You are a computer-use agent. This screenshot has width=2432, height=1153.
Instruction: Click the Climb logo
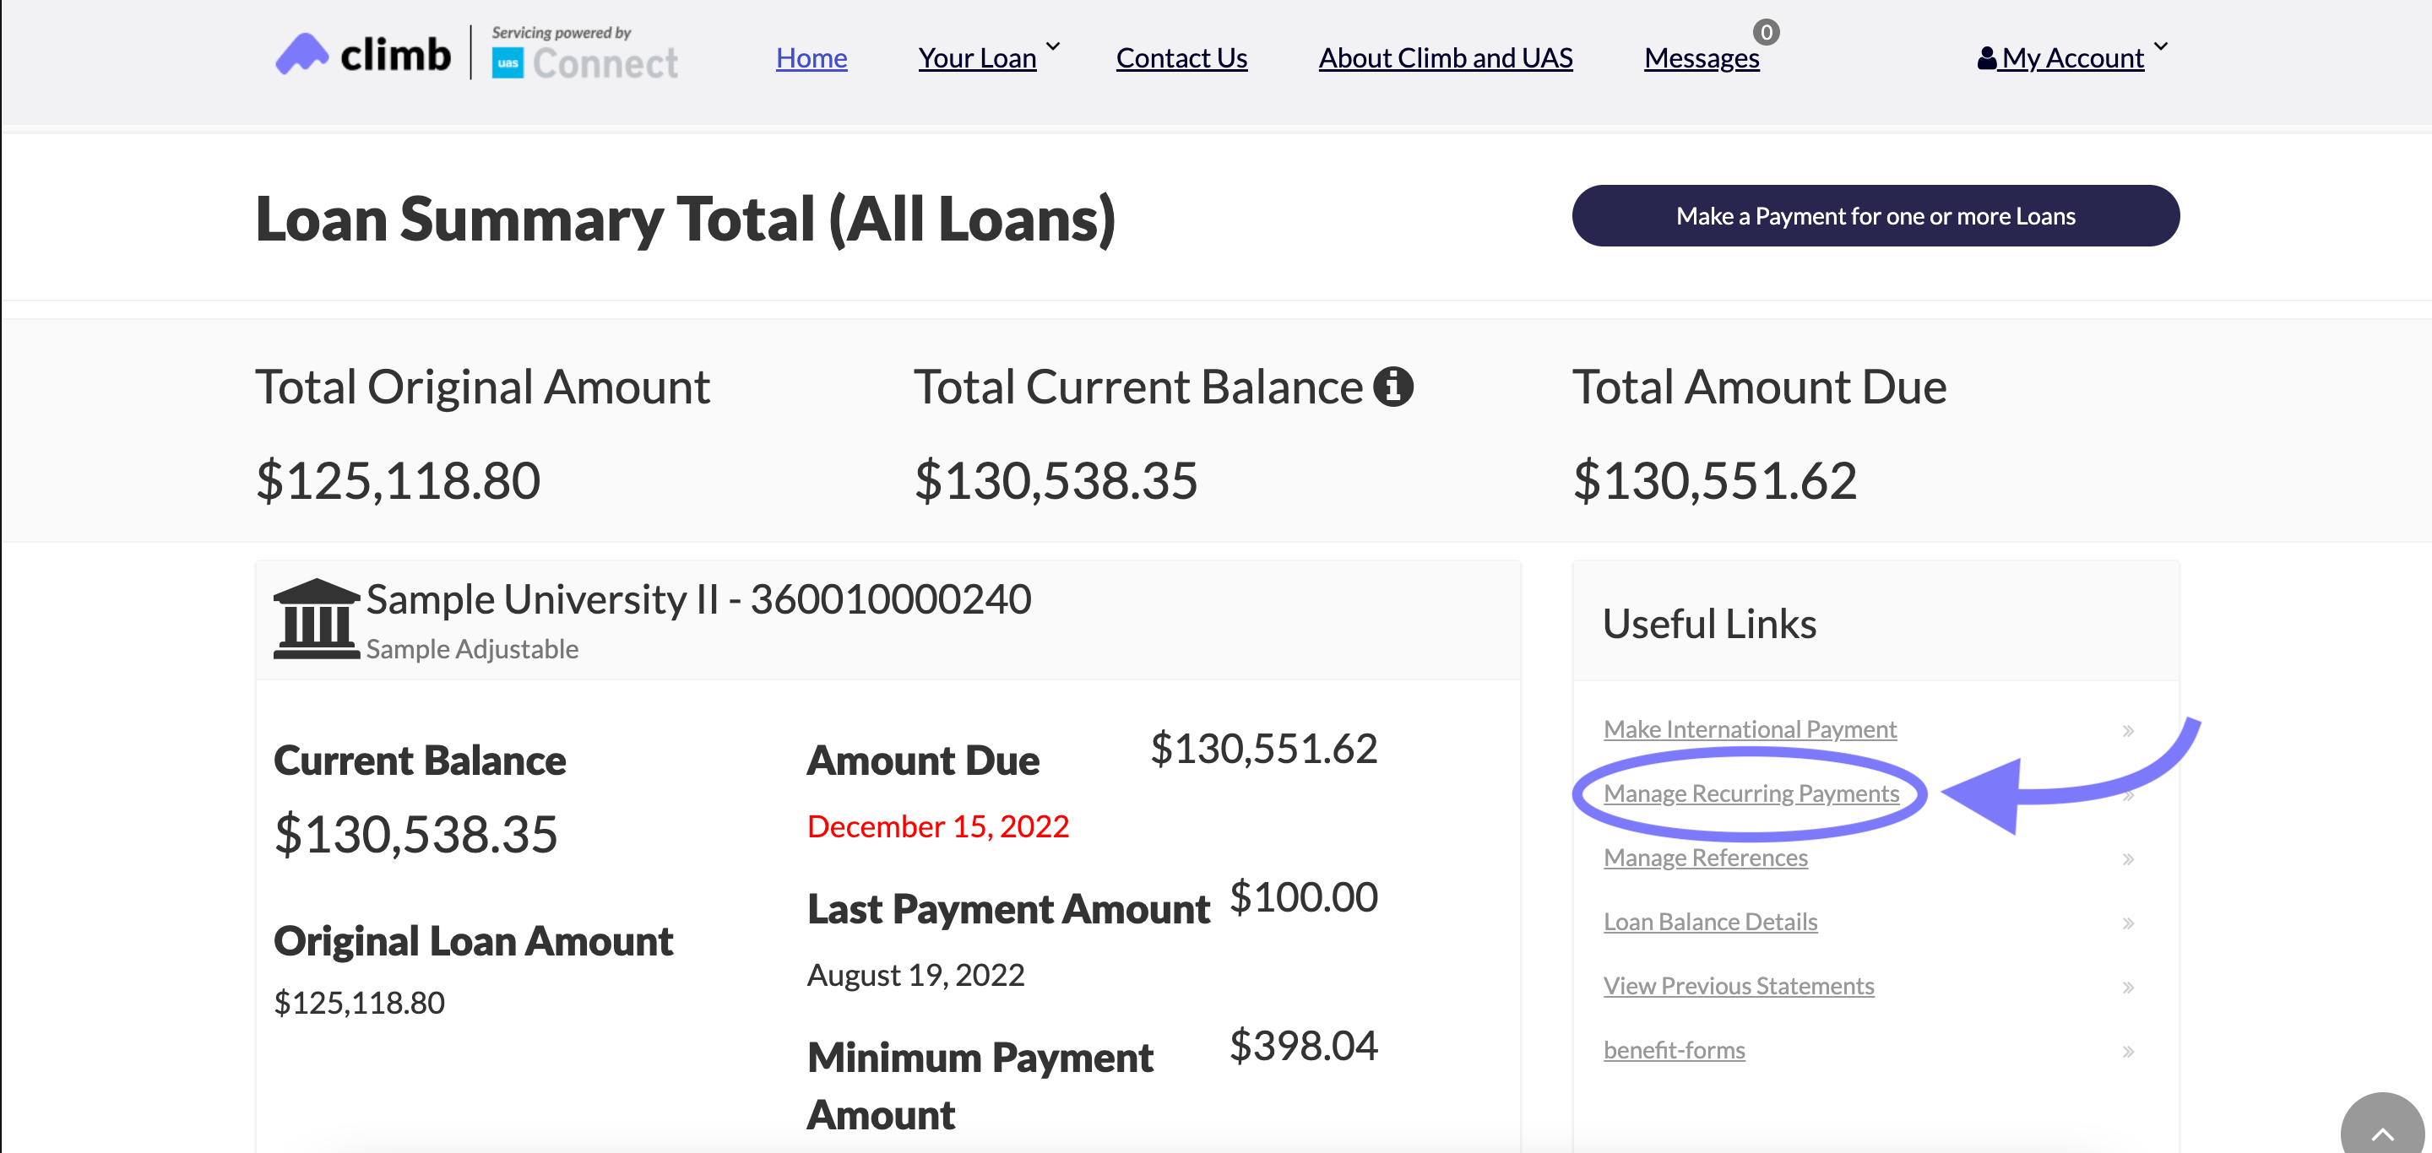(x=362, y=55)
